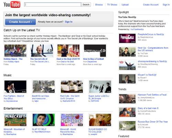Play SLAP YO' SELF thumbnail
The height and width of the screenshot is (138, 172).
coord(44,120)
